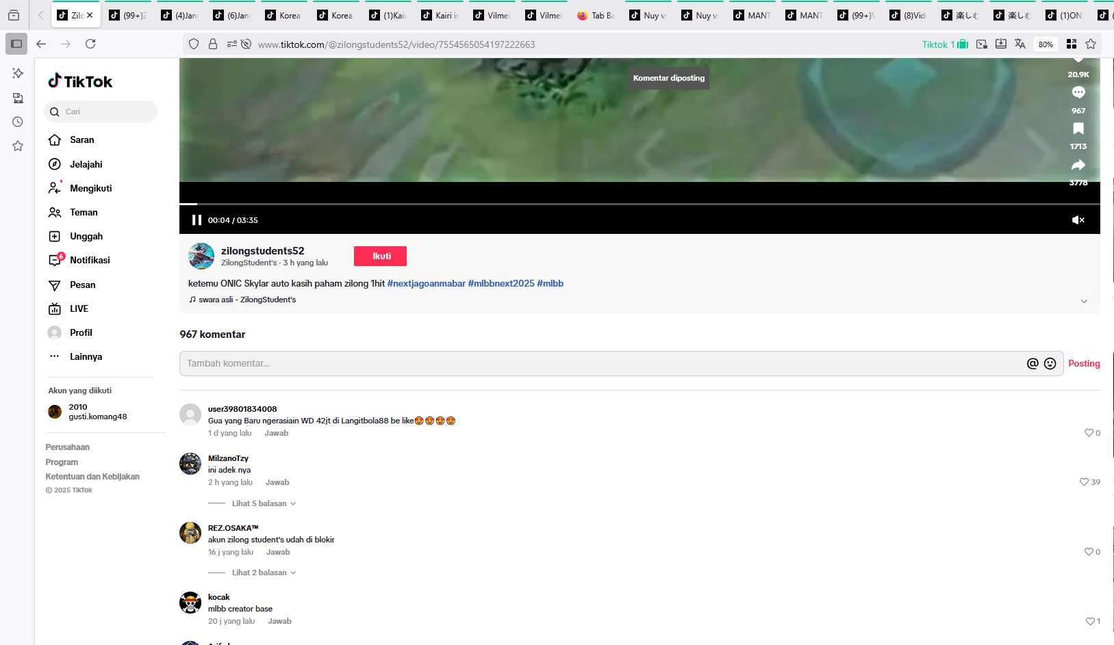Screen dimensions: 1114x645
Task: Follow zilongstudents52 with Ikuti button
Action: 380,256
